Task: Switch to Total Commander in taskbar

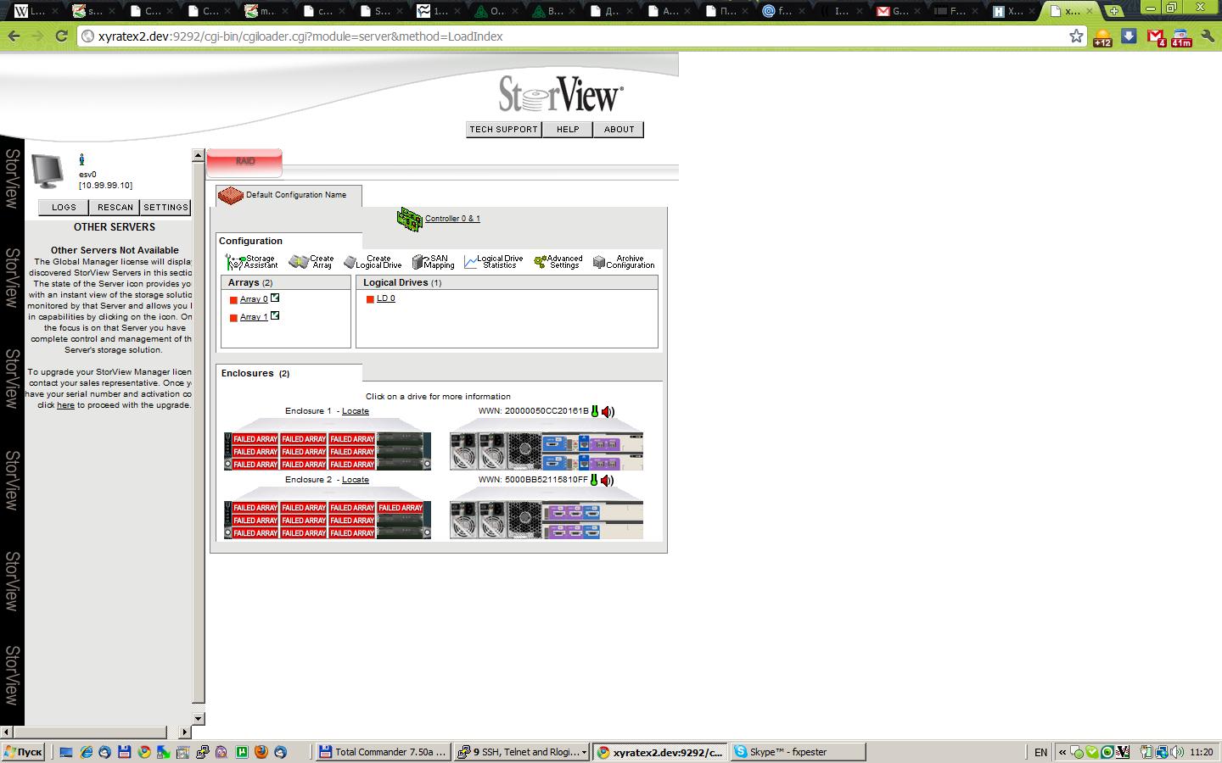Action: pos(382,752)
